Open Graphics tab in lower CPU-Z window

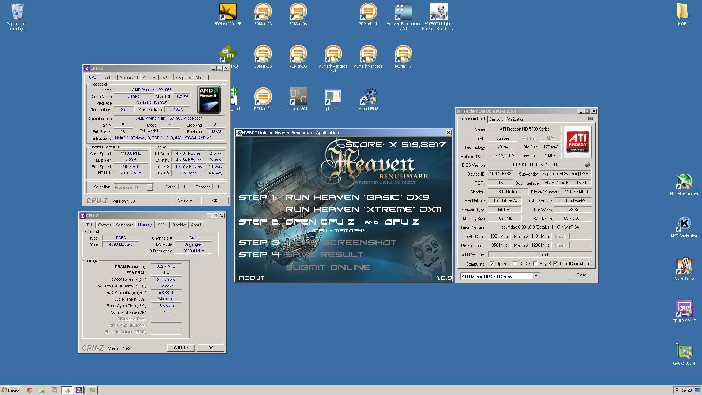click(x=179, y=225)
